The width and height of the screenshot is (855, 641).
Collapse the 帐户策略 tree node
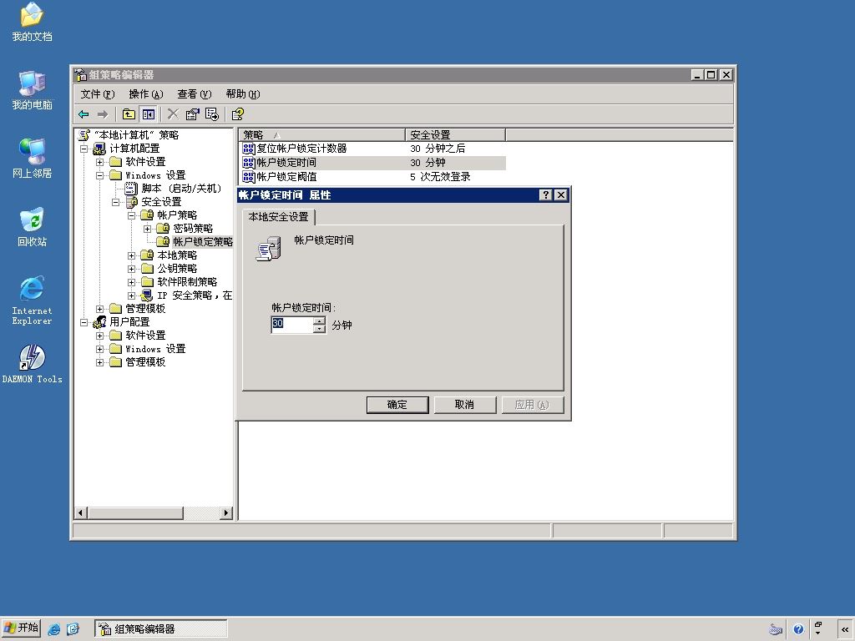131,215
